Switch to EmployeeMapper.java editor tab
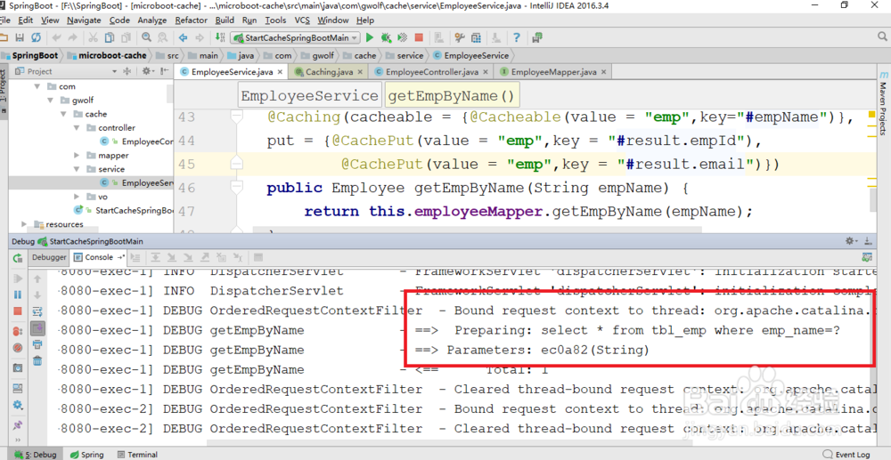This screenshot has height=460, width=891. 553,72
